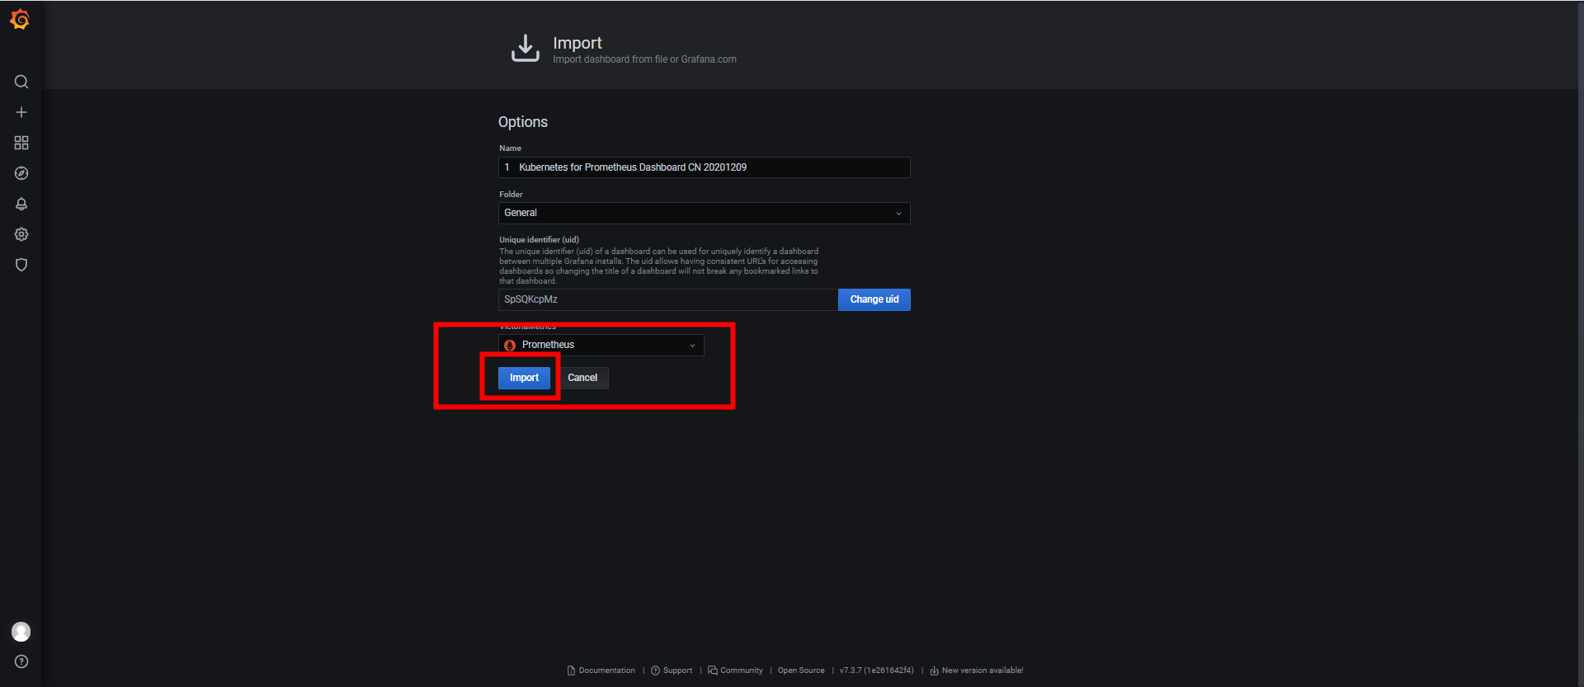Open the Server Admin shield icon

(x=21, y=265)
